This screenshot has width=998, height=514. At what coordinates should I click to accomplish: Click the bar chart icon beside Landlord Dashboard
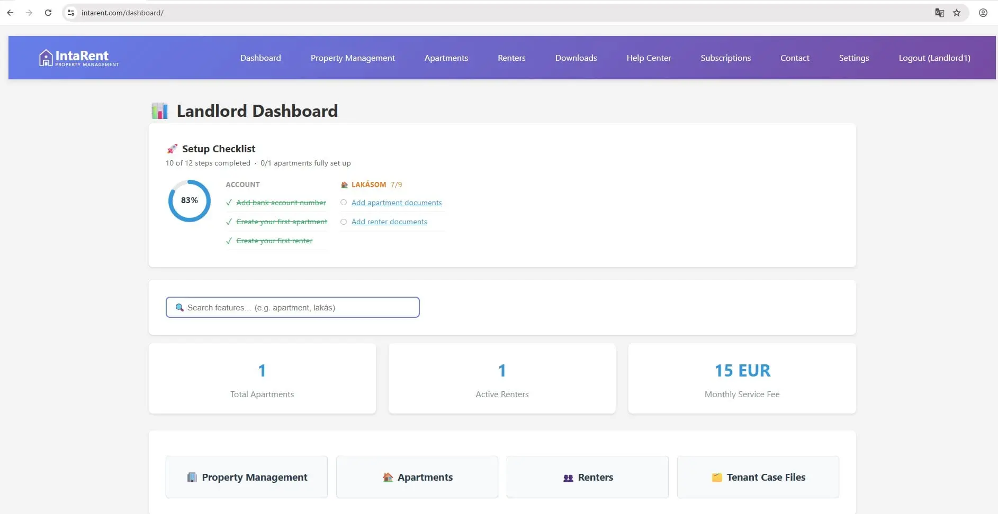tap(160, 111)
